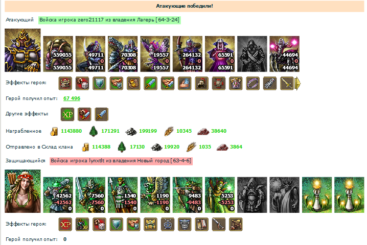Select the defender dwarf unit with 42562 troops
Screen dimensions: 367x245
pos(58,195)
